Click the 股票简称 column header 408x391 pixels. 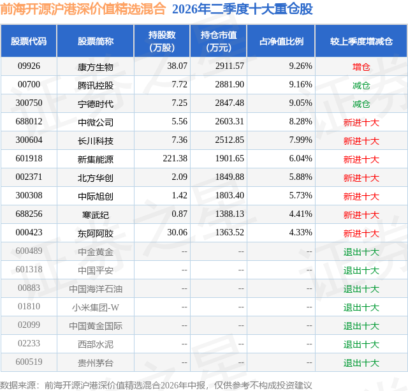96,41
